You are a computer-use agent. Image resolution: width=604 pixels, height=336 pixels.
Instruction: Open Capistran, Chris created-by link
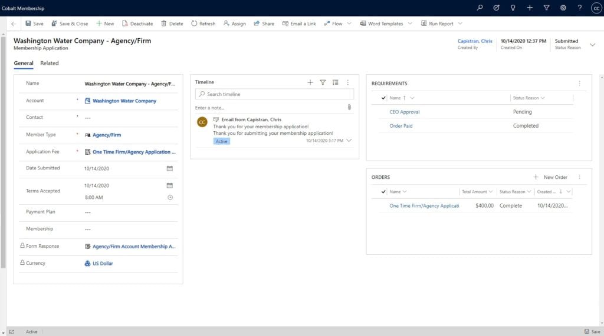click(475, 41)
